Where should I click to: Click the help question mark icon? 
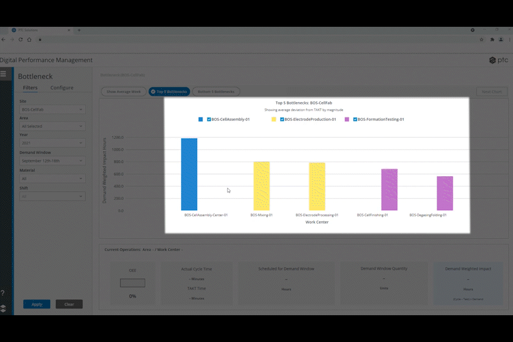click(3, 293)
